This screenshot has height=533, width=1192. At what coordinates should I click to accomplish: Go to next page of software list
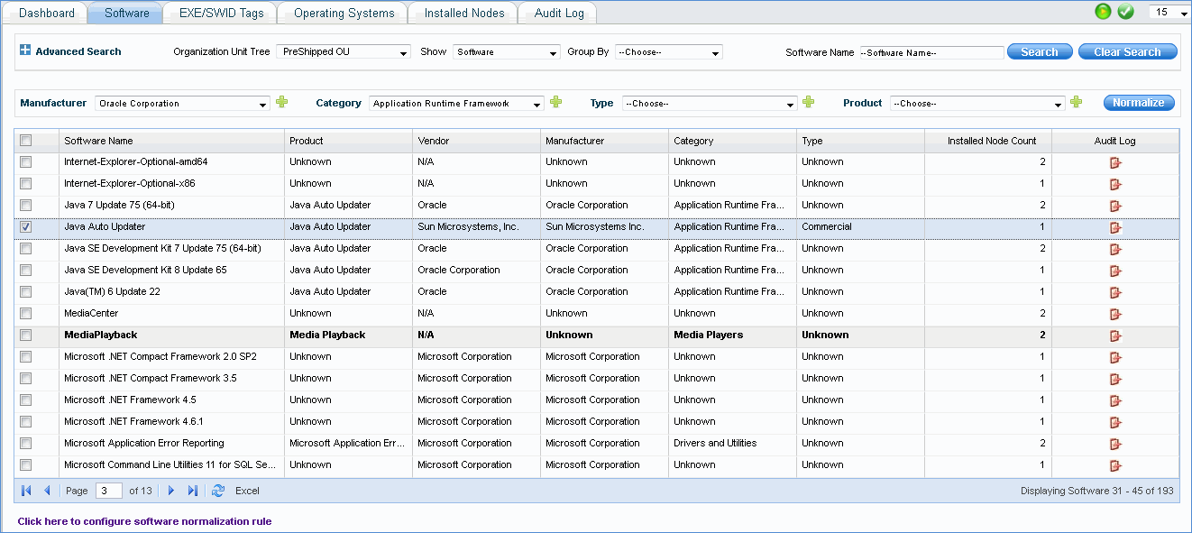171,491
